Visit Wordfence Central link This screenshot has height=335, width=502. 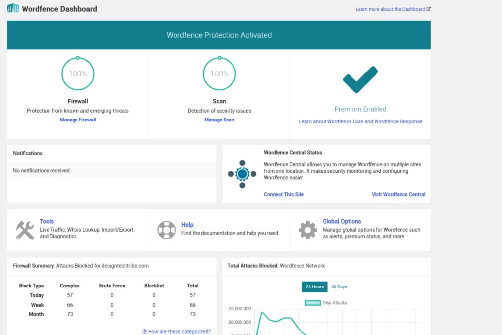pos(398,194)
